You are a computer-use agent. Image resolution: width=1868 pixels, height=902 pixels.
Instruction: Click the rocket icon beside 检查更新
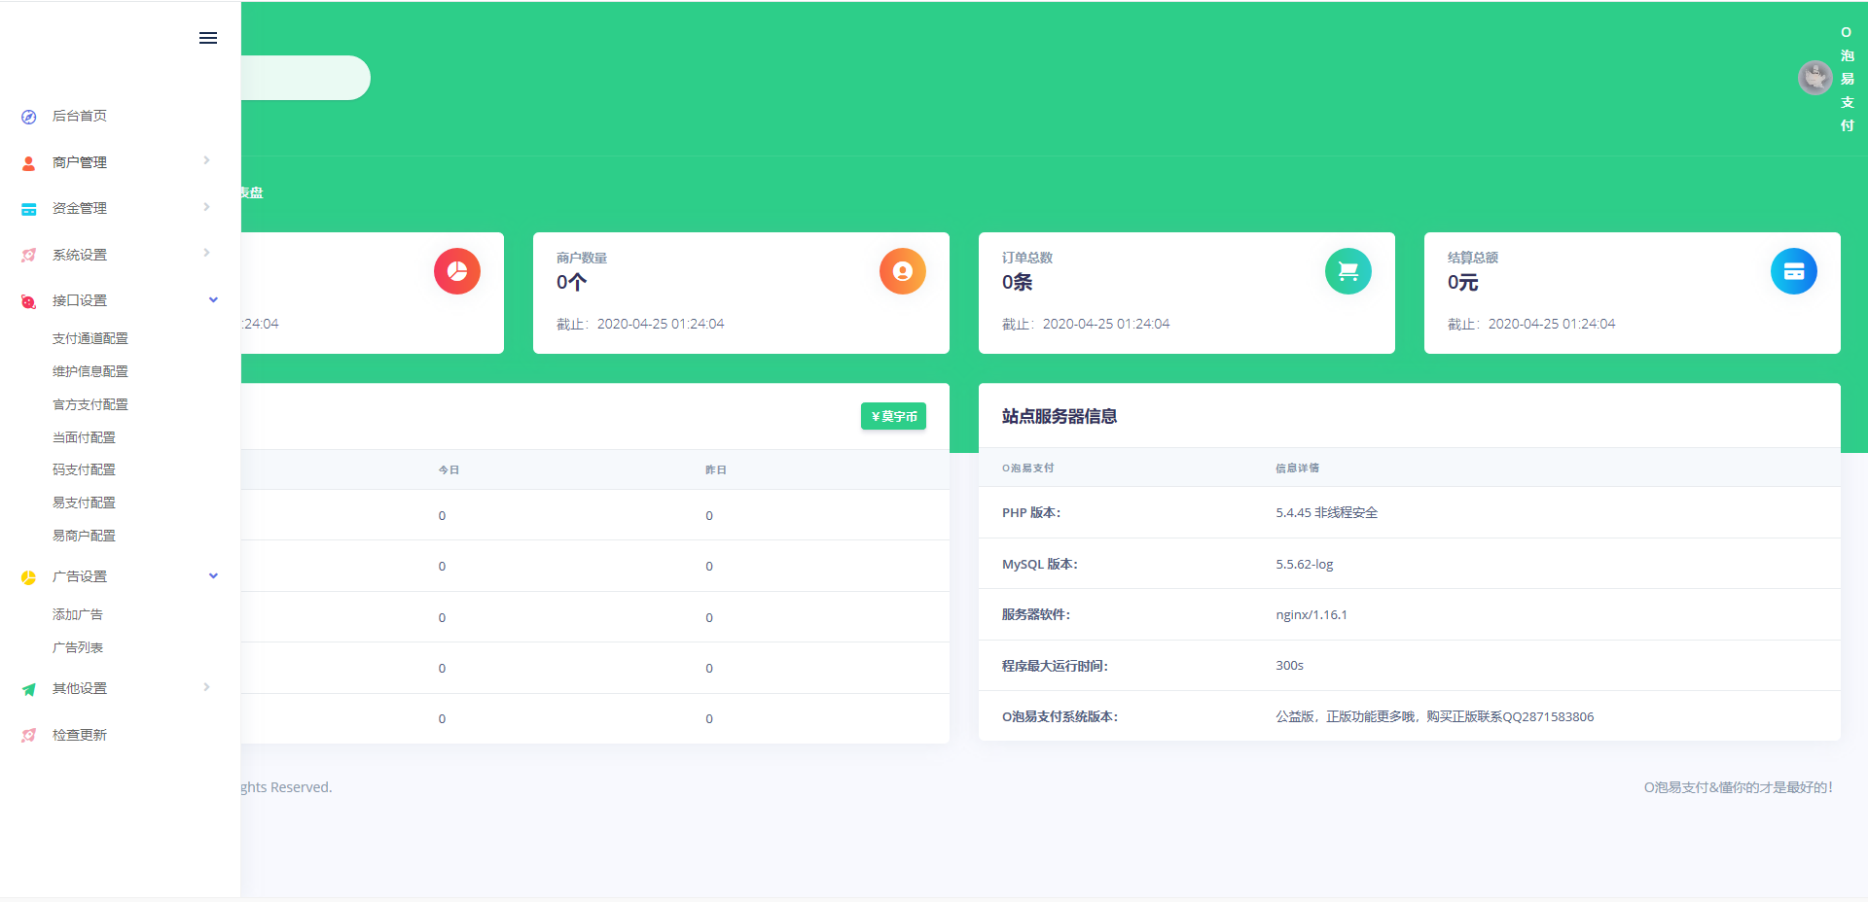point(29,736)
